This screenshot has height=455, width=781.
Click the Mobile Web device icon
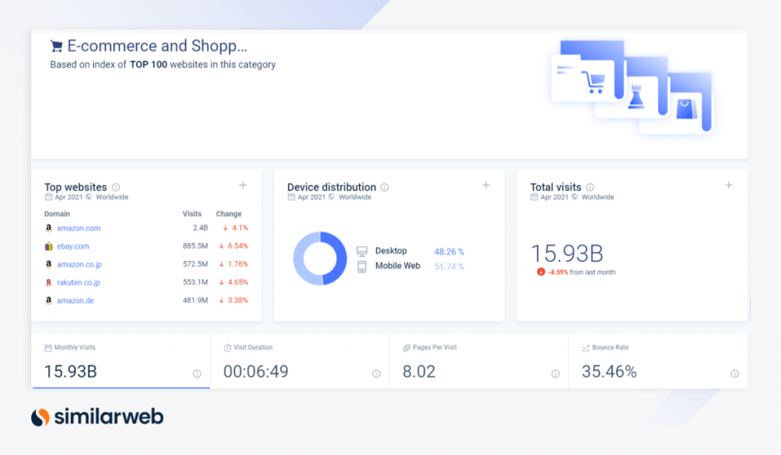(362, 266)
